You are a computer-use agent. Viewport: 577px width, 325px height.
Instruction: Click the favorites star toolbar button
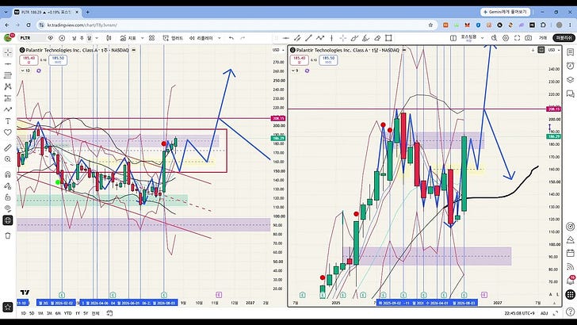(8, 307)
